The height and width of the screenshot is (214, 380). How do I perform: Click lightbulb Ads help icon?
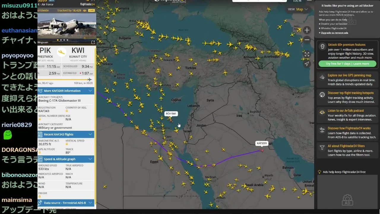point(319,172)
